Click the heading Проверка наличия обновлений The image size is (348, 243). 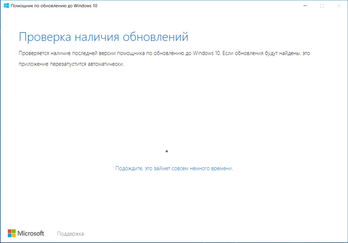[104, 37]
